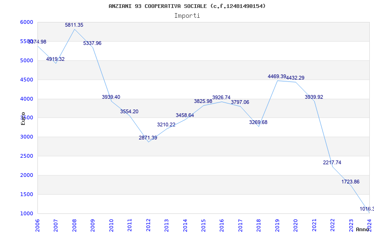Click x-axis year 2015
Viewport: 374px width, 234px height.
point(203,226)
